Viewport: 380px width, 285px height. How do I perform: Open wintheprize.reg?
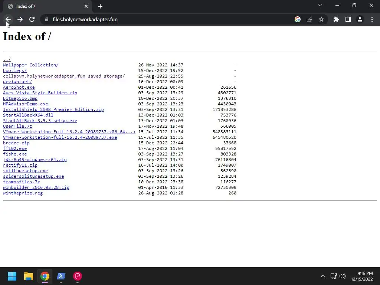coord(23,193)
